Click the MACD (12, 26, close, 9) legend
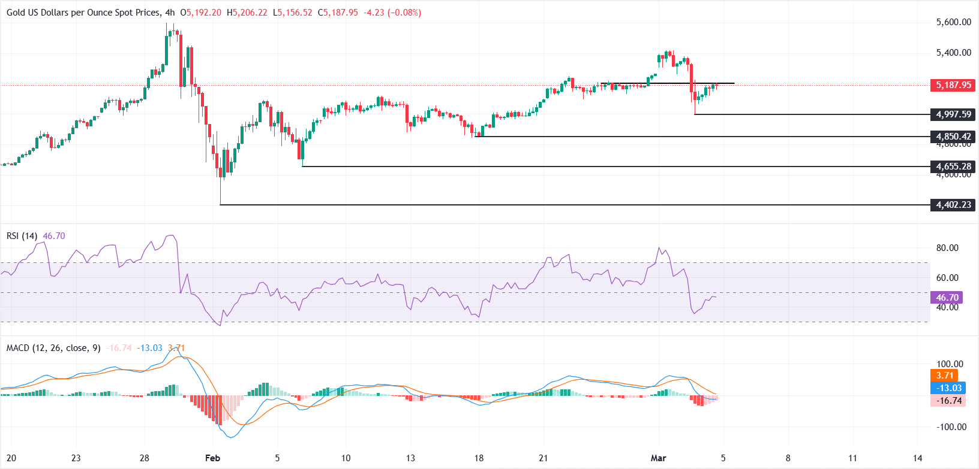979x469 pixels. (53, 348)
